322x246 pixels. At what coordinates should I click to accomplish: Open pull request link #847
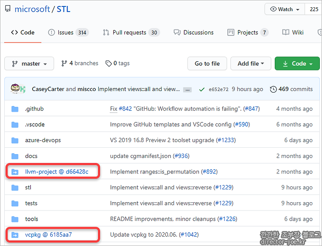click(252, 109)
